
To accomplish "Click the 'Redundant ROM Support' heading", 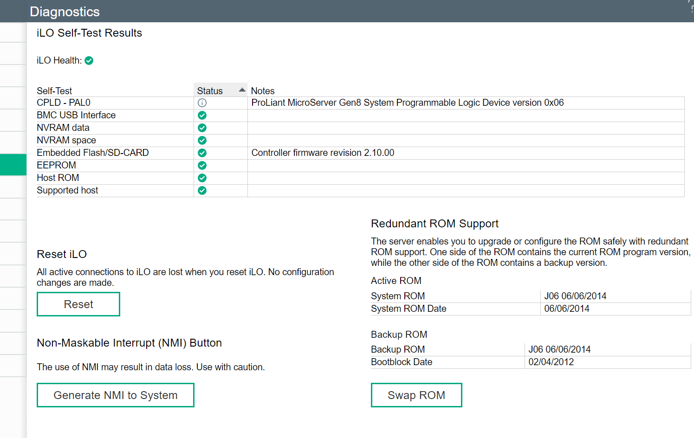I will click(435, 224).
